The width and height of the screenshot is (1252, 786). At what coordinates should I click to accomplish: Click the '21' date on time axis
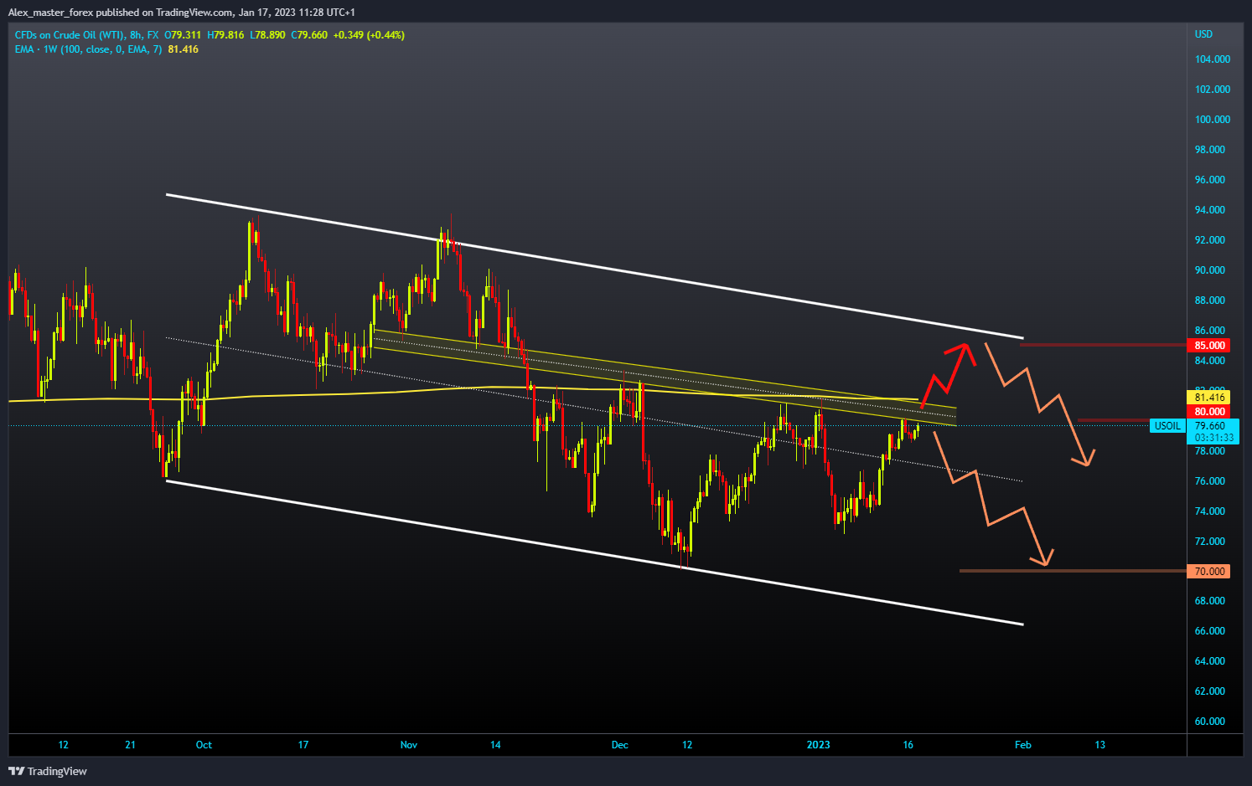[x=130, y=745]
